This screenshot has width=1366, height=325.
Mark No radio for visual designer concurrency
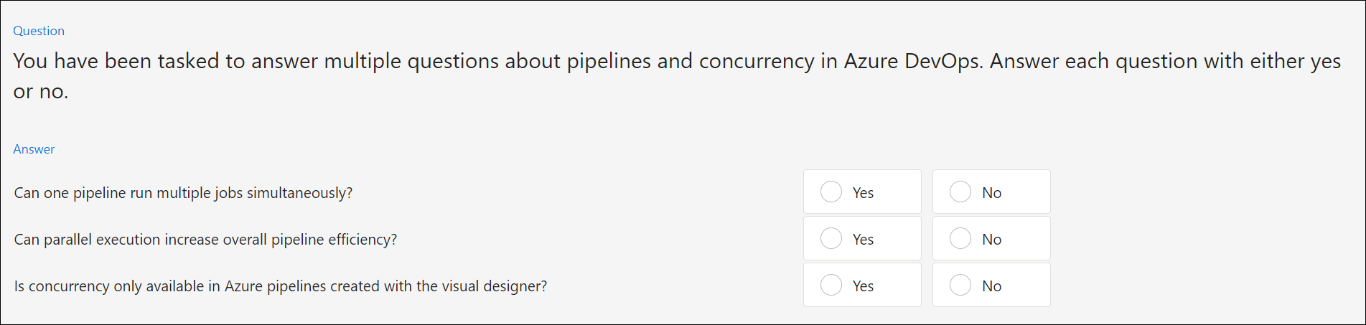960,285
